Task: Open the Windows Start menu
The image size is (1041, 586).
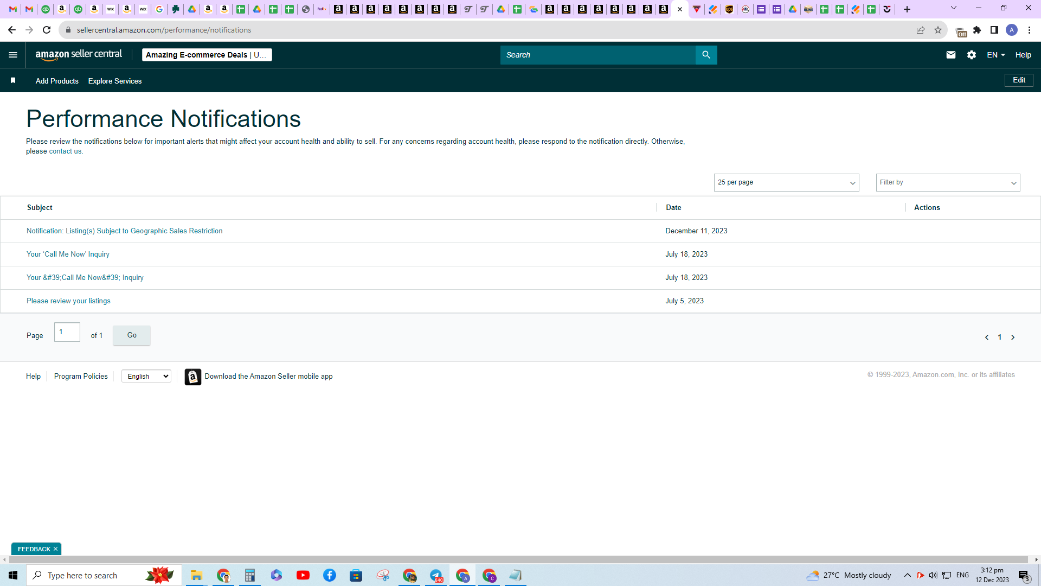Action: [13, 575]
